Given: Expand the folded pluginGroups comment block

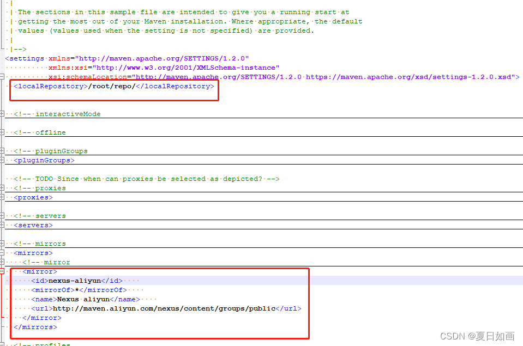Looking at the screenshot, I should [x=2, y=151].
